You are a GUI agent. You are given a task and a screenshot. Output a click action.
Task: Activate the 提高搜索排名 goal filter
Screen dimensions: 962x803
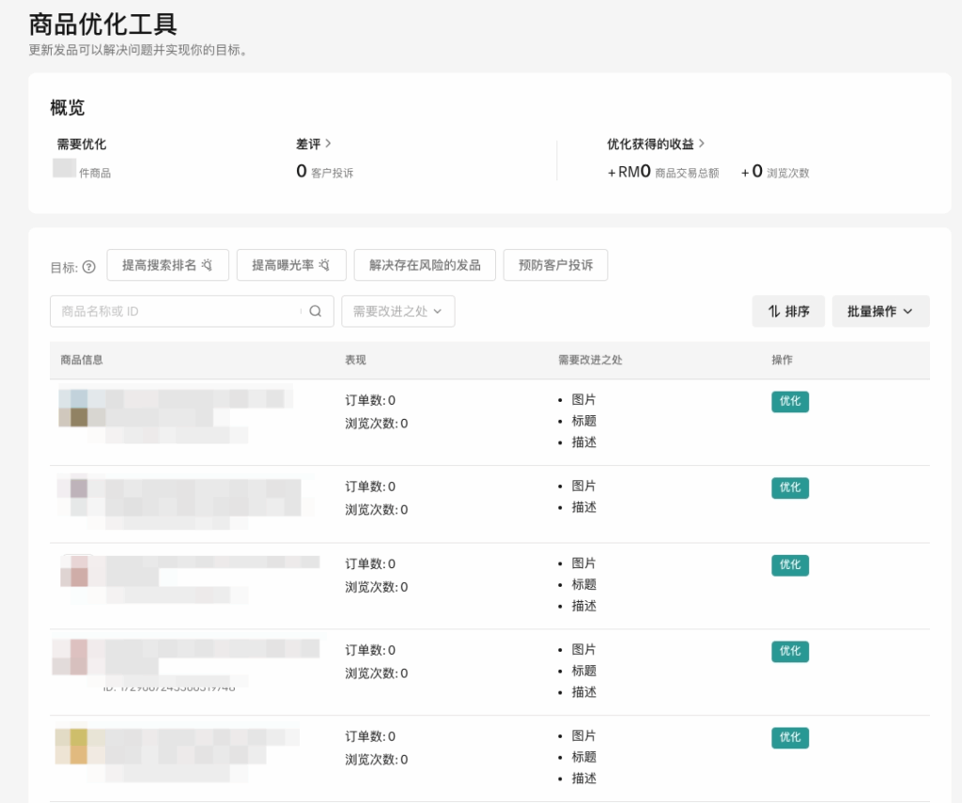click(x=167, y=265)
